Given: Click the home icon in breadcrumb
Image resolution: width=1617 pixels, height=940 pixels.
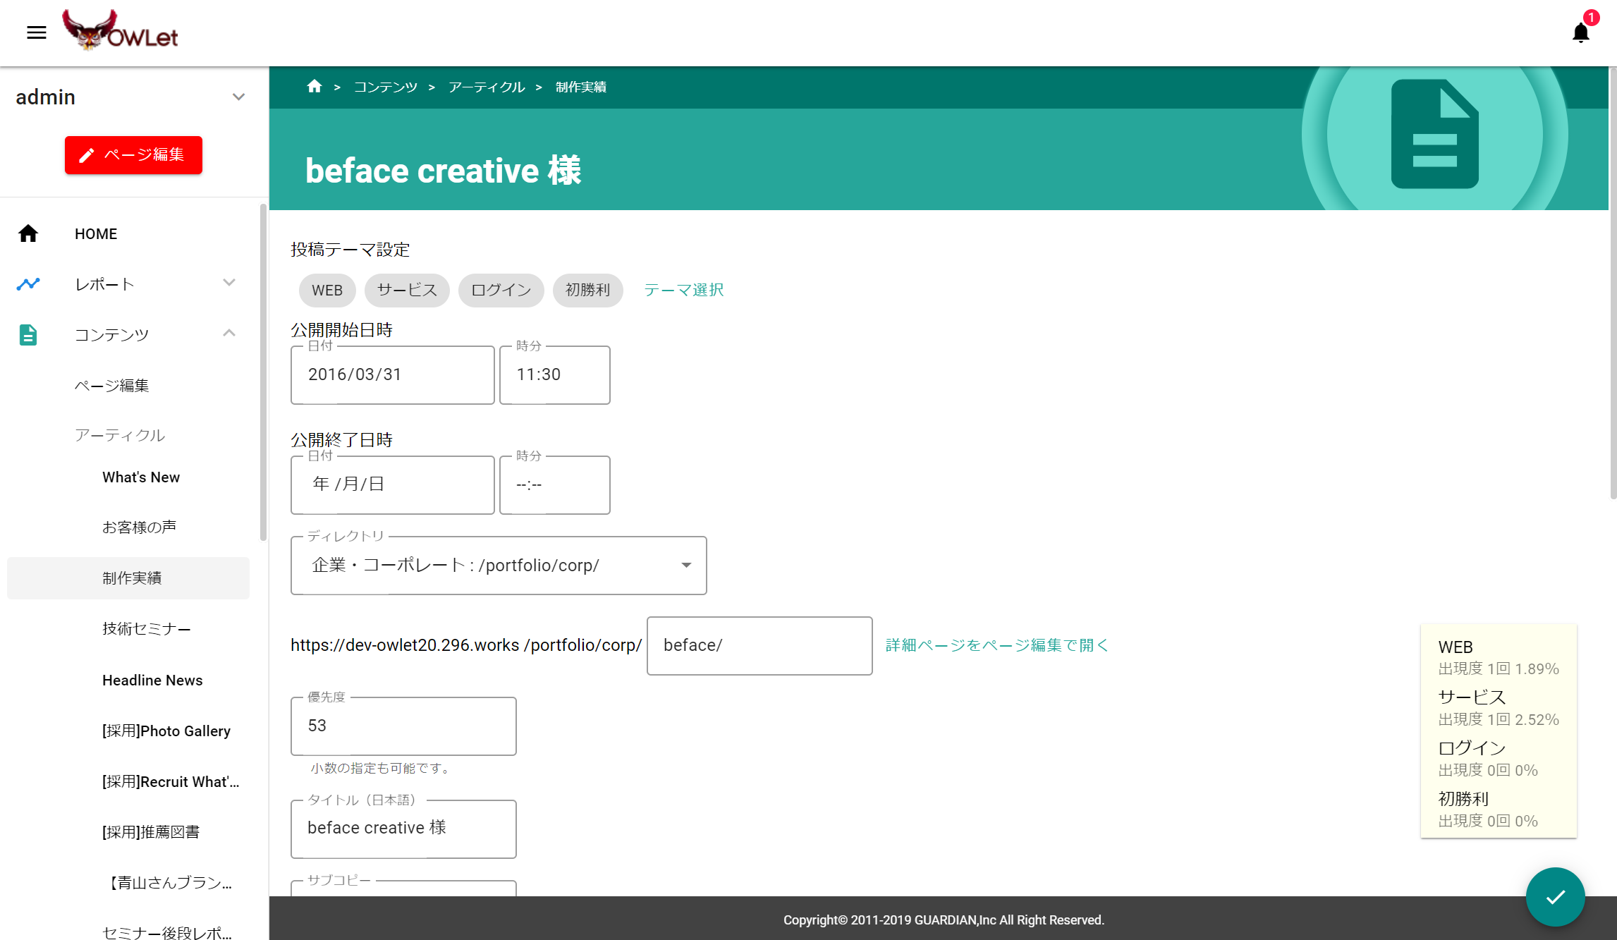Looking at the screenshot, I should (315, 86).
